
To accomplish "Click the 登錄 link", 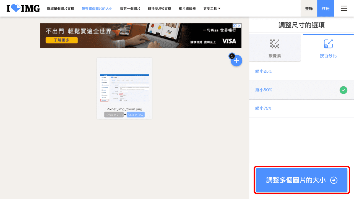I will pyautogui.click(x=309, y=8).
